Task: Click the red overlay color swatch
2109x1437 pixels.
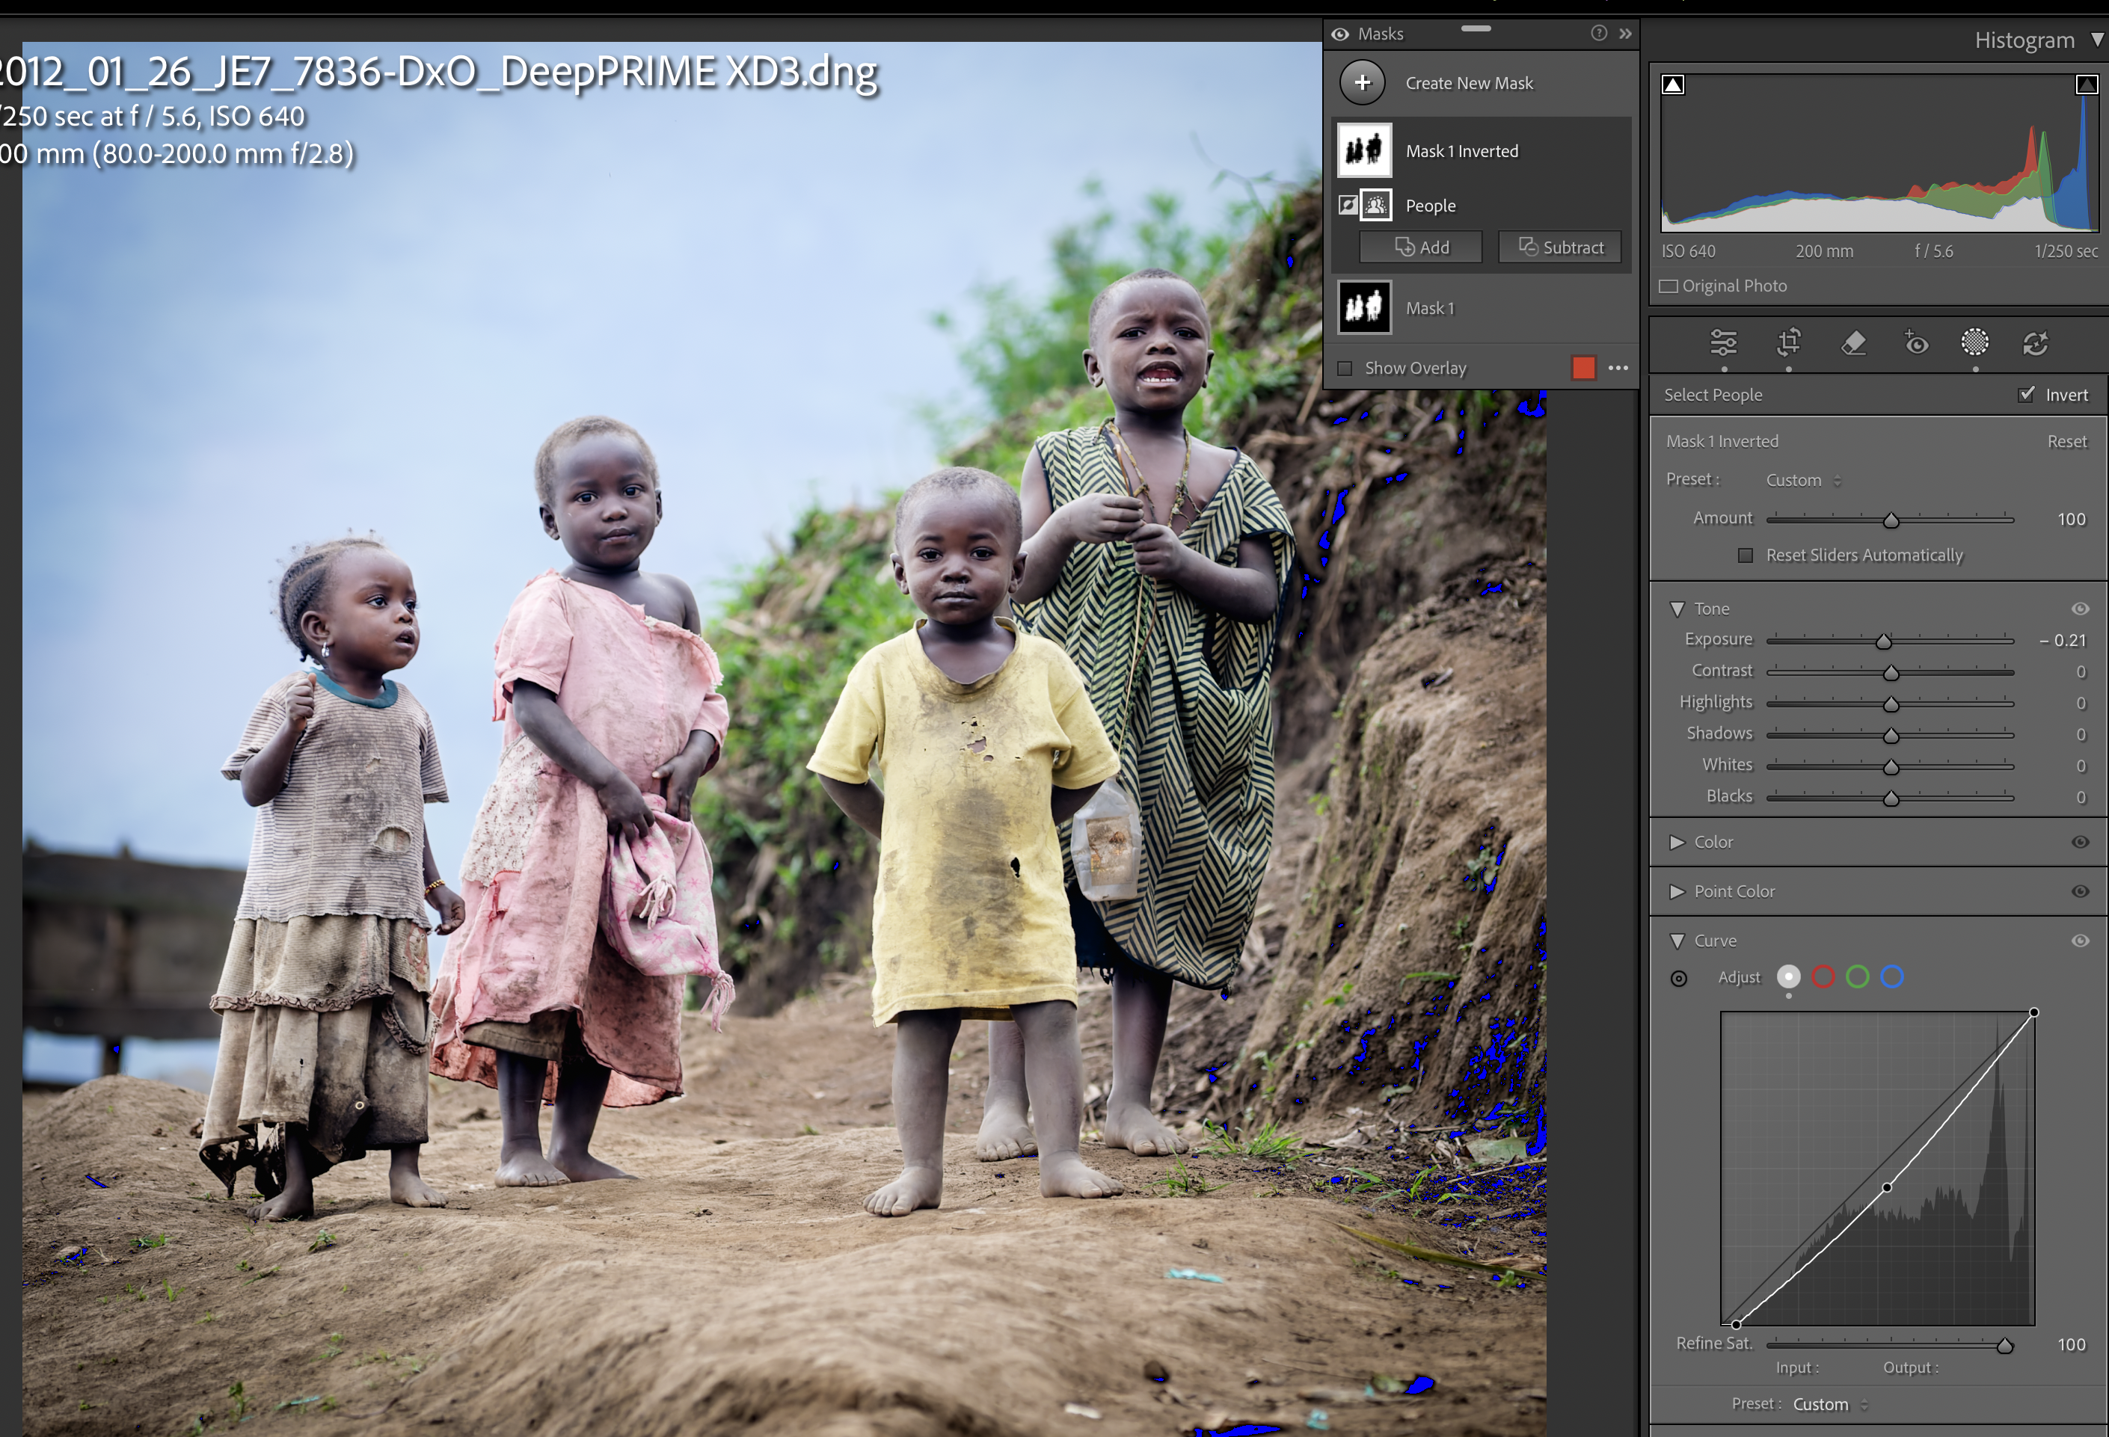Action: point(1583,367)
